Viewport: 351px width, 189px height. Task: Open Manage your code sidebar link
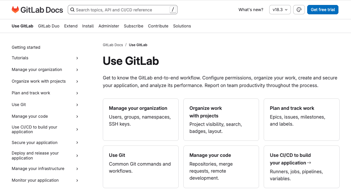tap(30, 116)
